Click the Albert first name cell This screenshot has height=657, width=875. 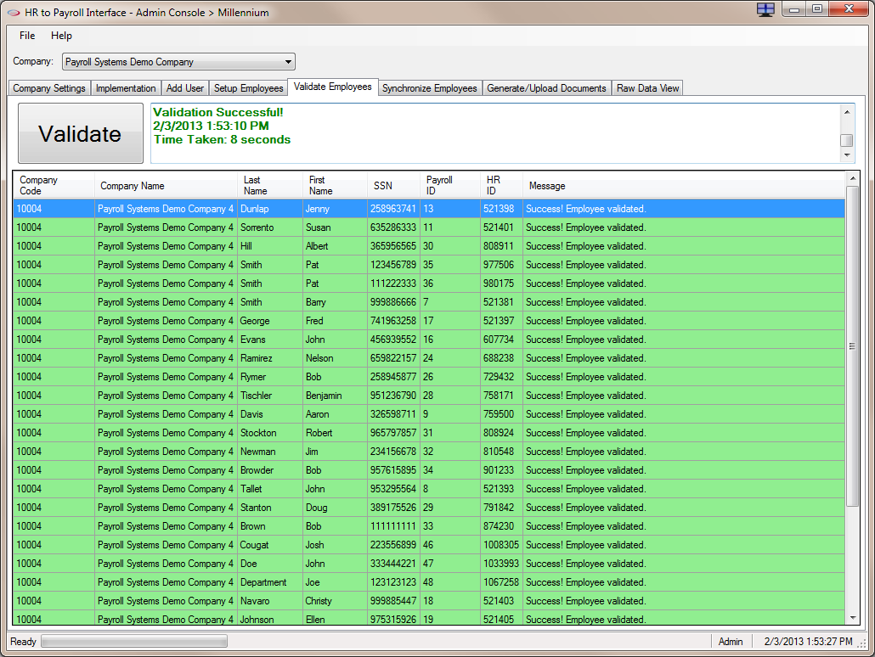(335, 246)
